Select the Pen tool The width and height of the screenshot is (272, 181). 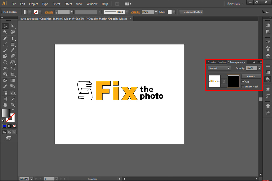click(x=5, y=38)
